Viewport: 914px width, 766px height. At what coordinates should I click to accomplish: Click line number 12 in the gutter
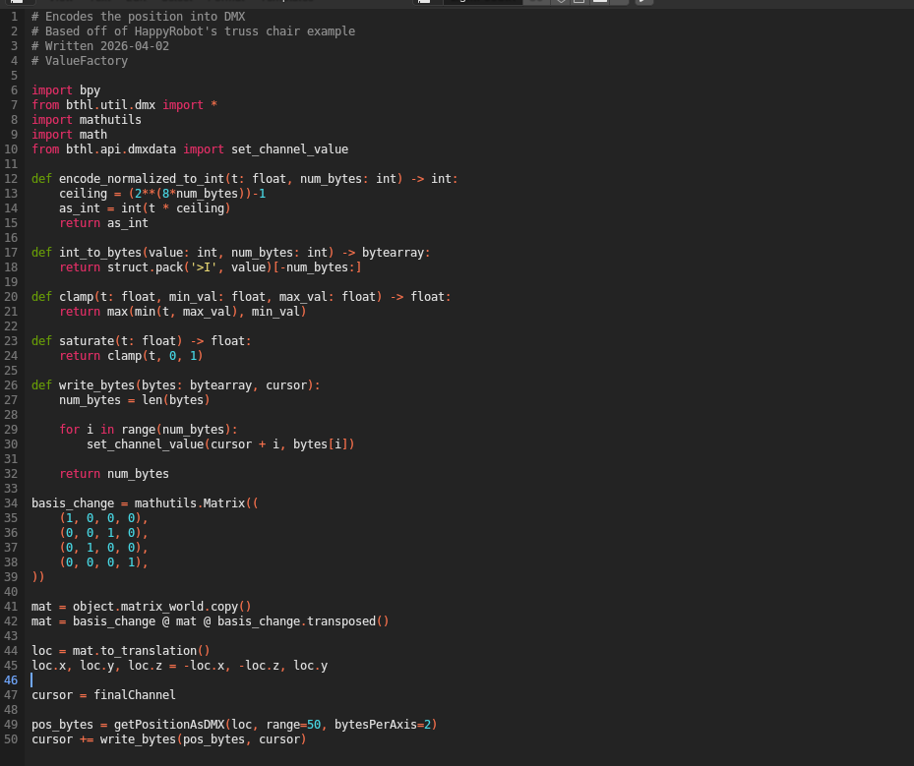point(11,179)
